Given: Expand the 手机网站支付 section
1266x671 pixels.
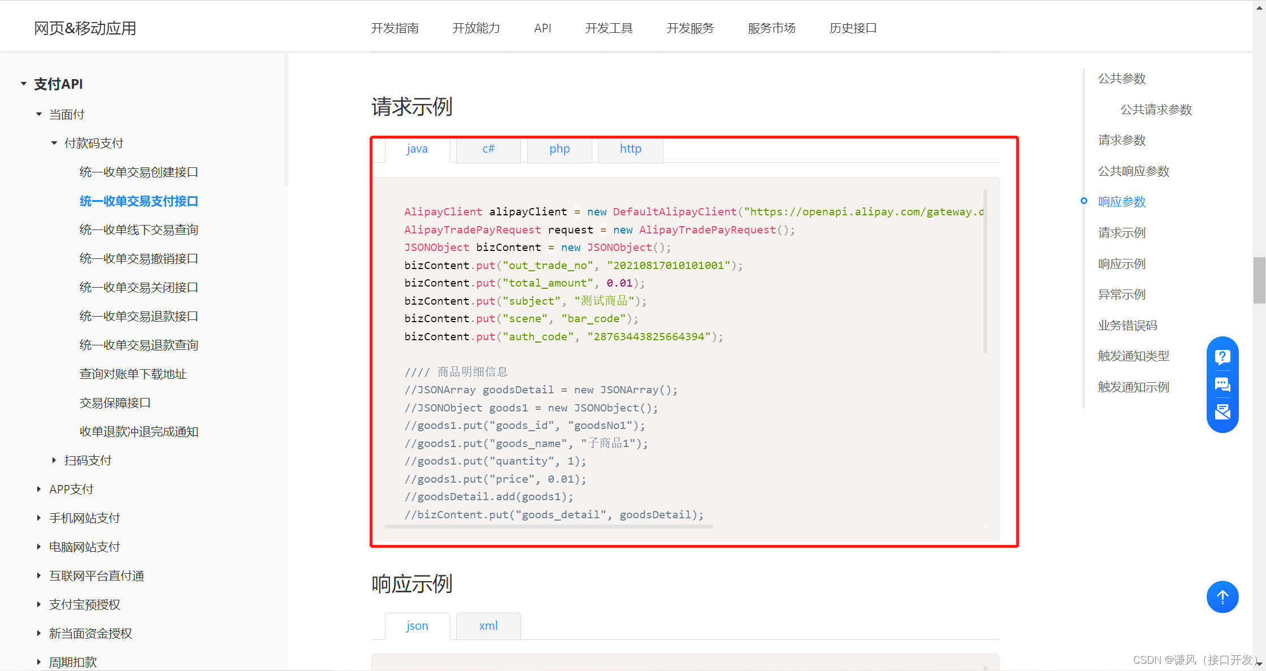Looking at the screenshot, I should click(x=39, y=518).
